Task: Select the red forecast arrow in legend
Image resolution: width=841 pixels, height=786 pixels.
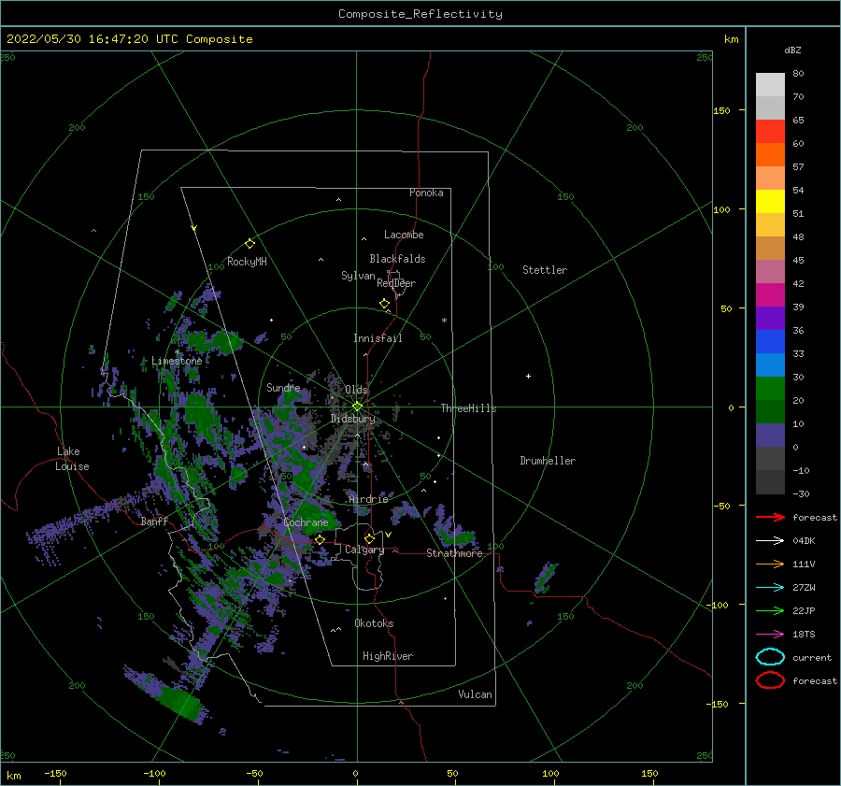Action: point(770,517)
